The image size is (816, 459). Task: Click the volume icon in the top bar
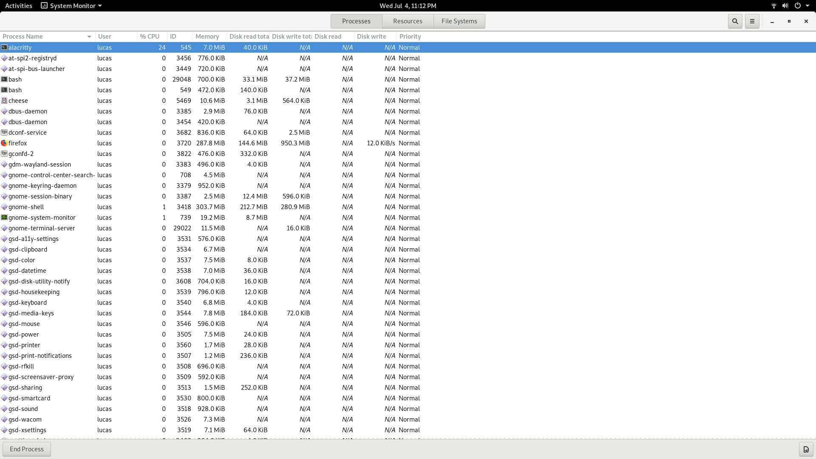[784, 6]
